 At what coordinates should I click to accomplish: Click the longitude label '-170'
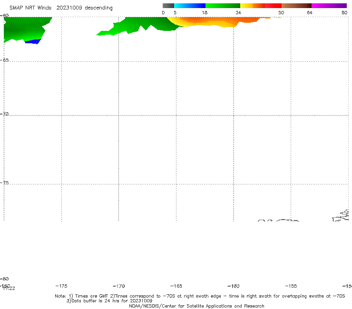pyautogui.click(x=119, y=286)
